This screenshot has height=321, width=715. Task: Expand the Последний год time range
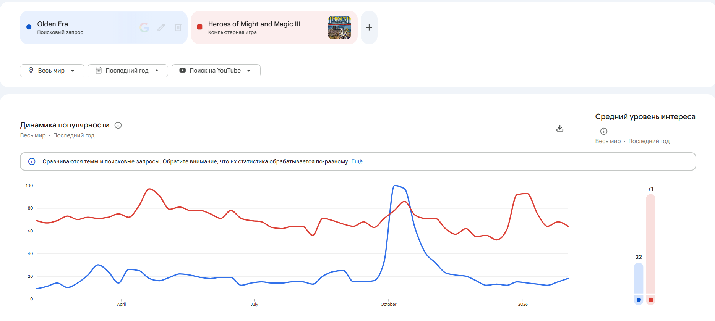[x=128, y=71]
